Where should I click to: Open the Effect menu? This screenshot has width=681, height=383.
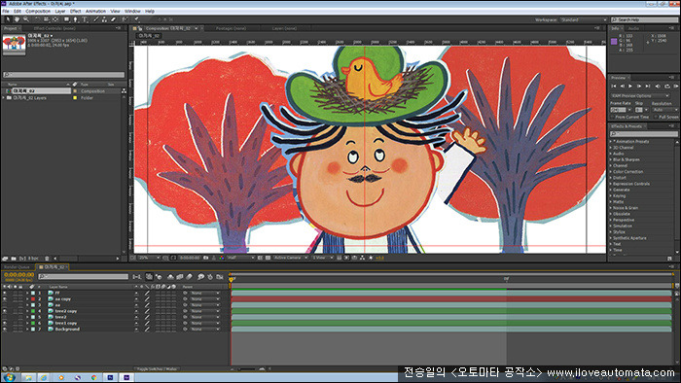(x=76, y=12)
